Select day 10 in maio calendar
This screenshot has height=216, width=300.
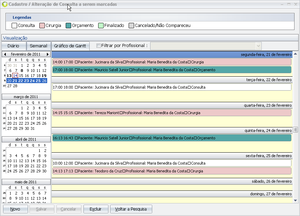(x=21, y=199)
